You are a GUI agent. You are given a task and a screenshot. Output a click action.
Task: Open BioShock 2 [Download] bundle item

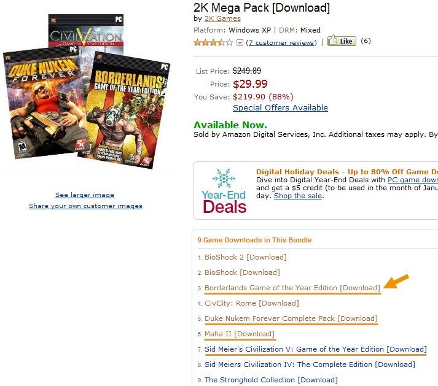(246, 257)
